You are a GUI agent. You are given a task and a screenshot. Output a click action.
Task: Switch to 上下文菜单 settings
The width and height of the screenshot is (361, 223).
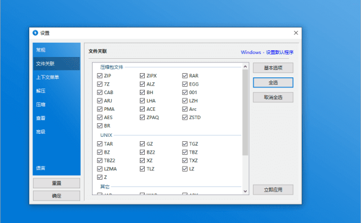(x=57, y=77)
